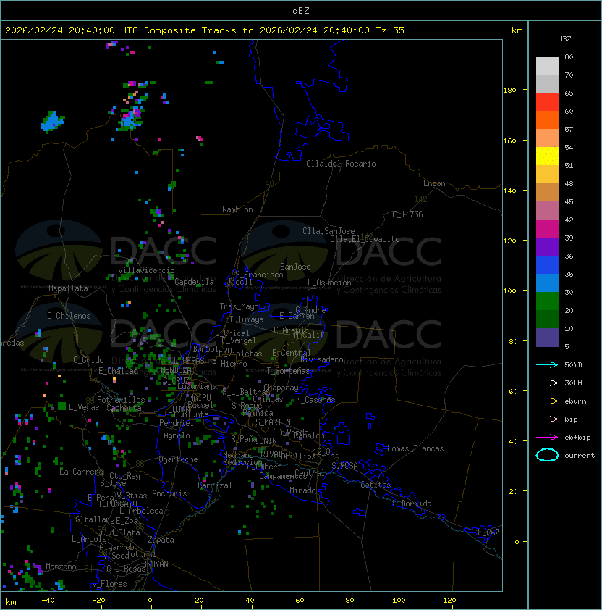The width and height of the screenshot is (602, 610).
Task: Click the 'Zapata' map label
Action: pos(161,540)
